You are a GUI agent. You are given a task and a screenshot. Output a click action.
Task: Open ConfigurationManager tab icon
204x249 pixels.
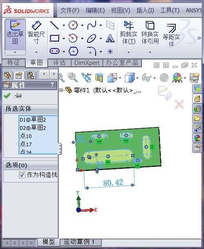pyautogui.click(x=30, y=75)
